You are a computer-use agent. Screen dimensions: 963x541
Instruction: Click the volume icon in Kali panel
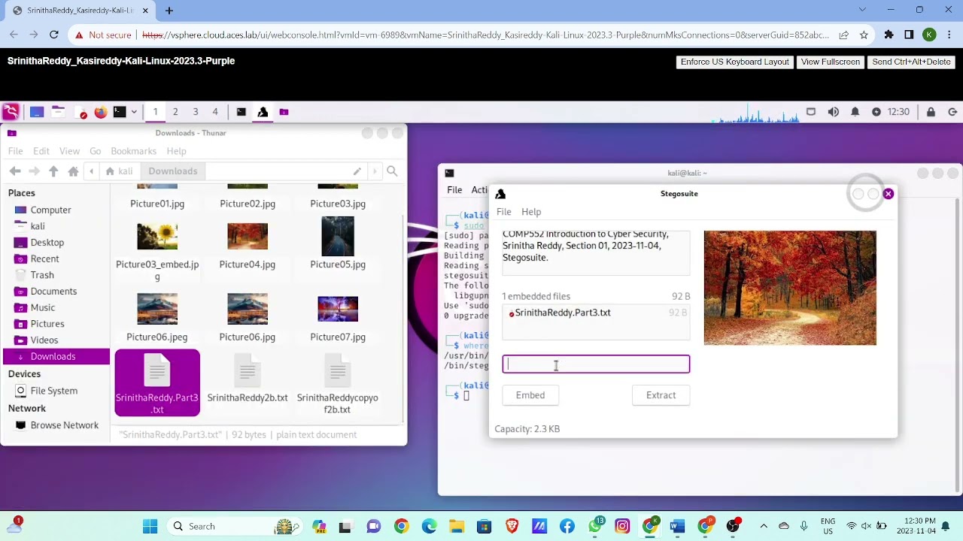[833, 112]
